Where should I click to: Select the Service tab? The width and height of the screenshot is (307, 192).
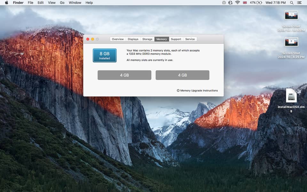tap(190, 39)
